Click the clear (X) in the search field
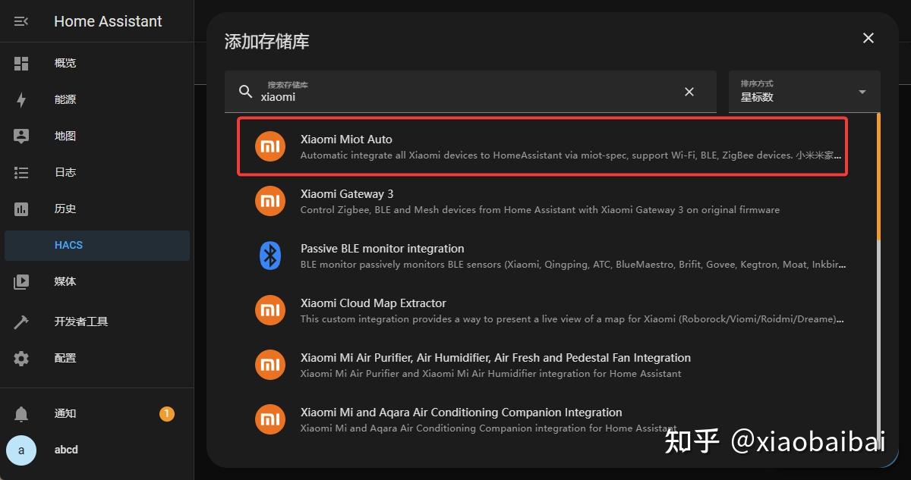The image size is (911, 480). pos(689,91)
